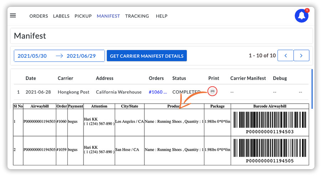Click the Status column header

pyautogui.click(x=179, y=78)
